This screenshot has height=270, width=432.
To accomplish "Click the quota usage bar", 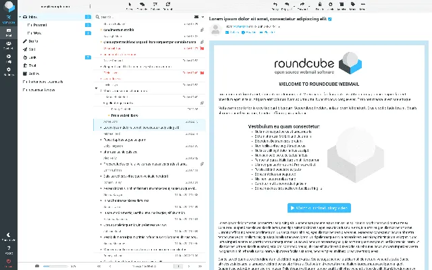I will click(55, 266).
